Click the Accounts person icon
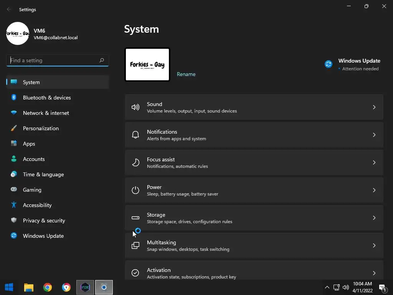 pyautogui.click(x=14, y=159)
